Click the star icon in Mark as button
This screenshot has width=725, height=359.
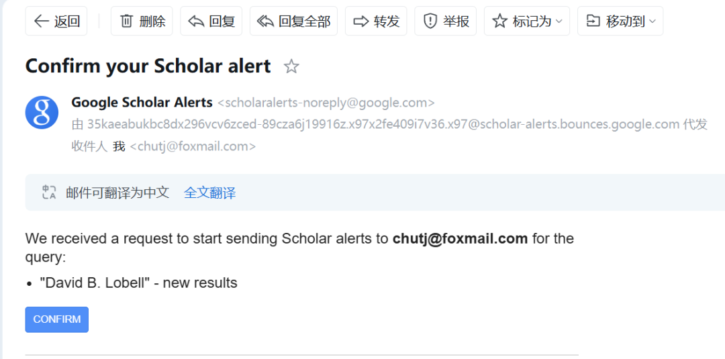click(x=500, y=21)
